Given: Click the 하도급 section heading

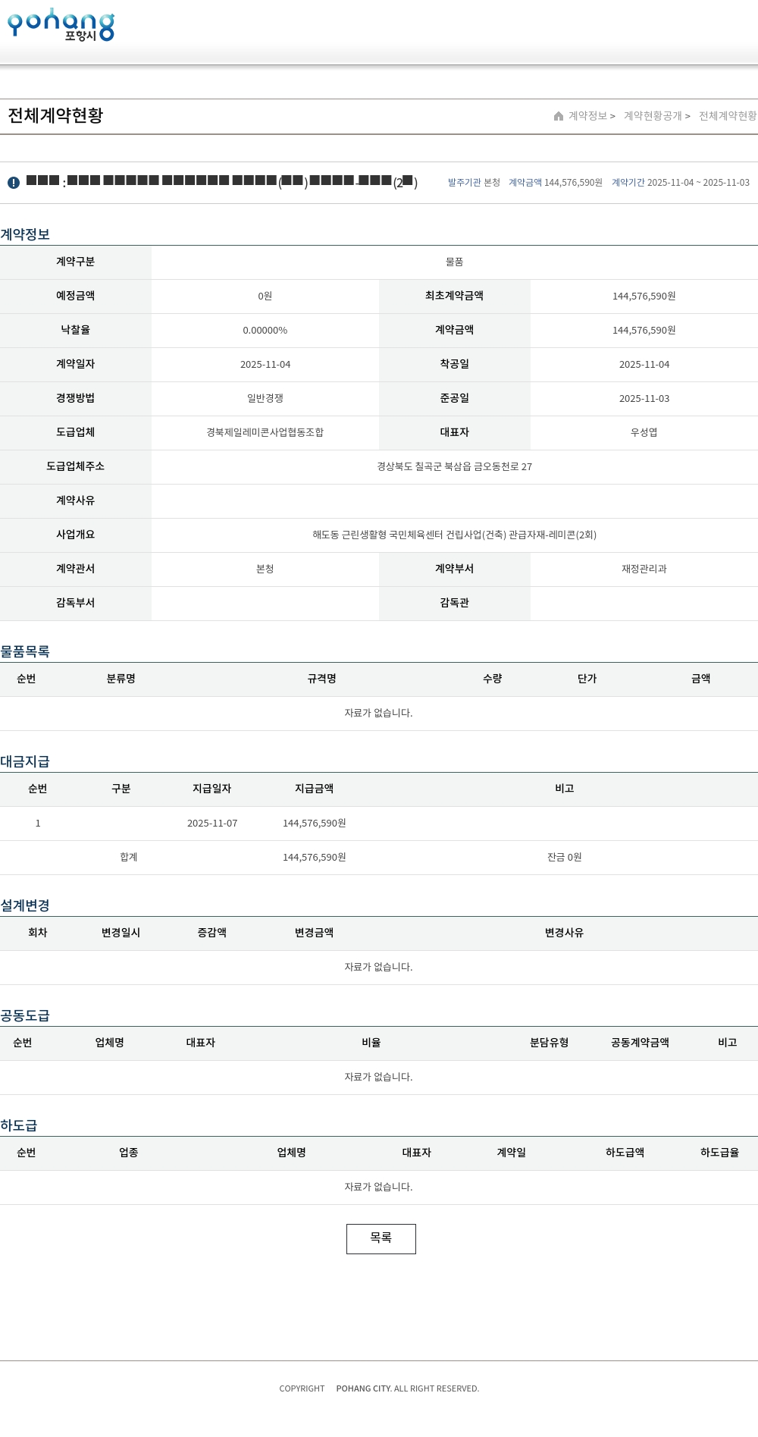Looking at the screenshot, I should click(x=19, y=1125).
